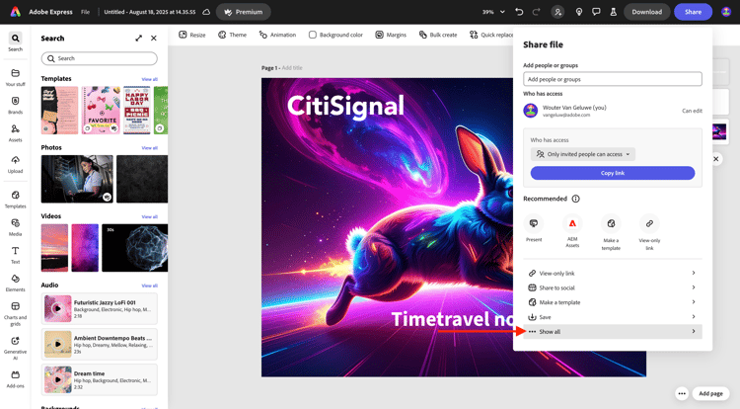
Task: Open Bulk create in the toolbar
Action: (438, 35)
